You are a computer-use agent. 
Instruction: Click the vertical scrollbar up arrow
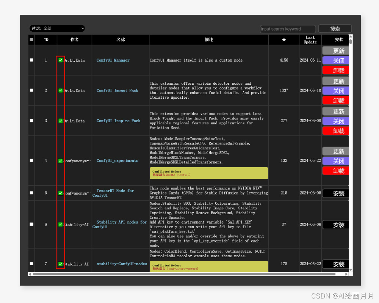(x=351, y=36)
